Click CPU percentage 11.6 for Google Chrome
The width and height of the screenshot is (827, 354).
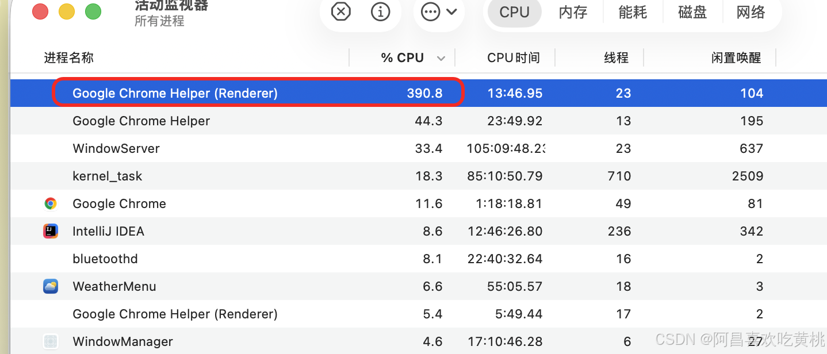pyautogui.click(x=429, y=203)
